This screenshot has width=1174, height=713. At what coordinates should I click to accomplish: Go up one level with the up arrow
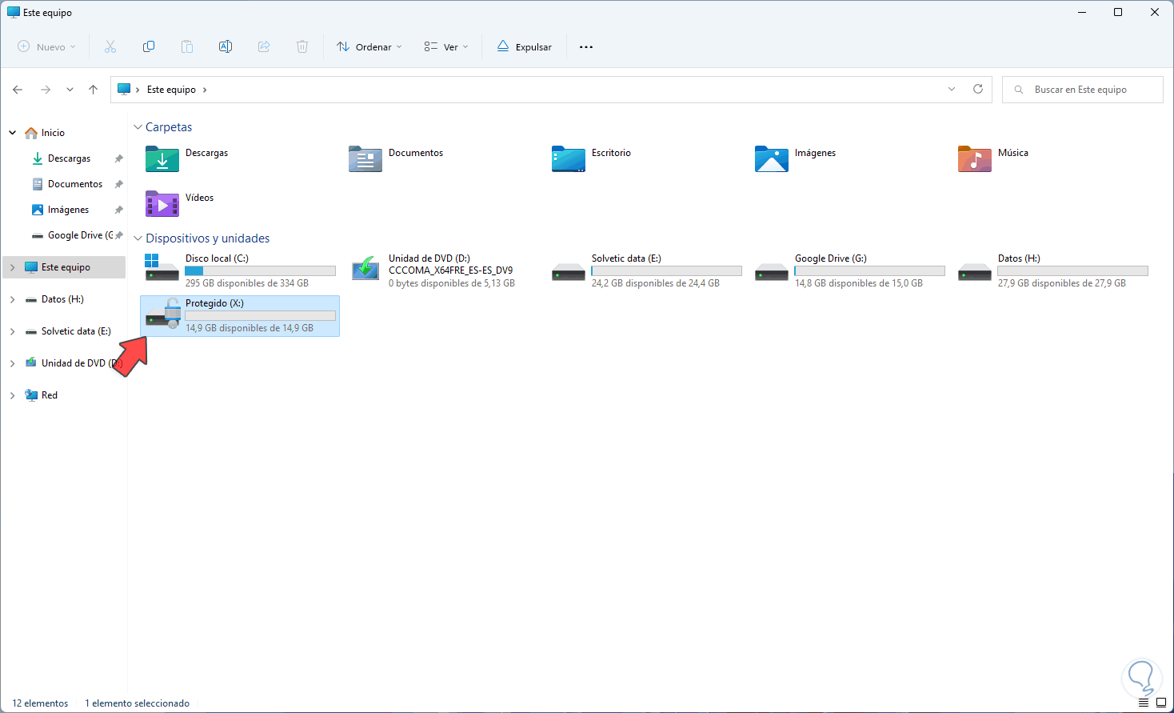click(x=94, y=90)
